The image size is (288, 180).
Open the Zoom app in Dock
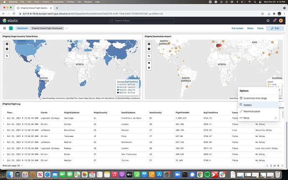pos(177,174)
